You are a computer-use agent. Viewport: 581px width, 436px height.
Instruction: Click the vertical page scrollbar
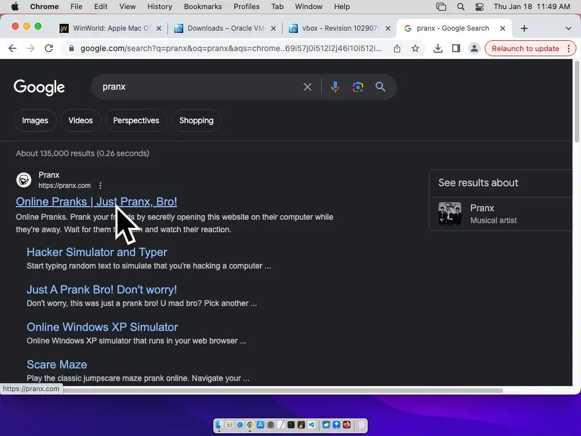point(576,101)
